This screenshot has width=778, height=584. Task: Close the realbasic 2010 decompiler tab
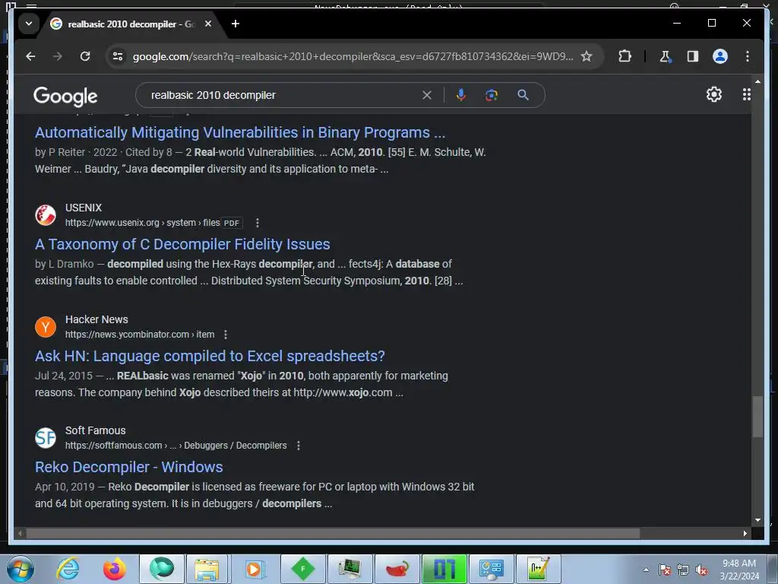(208, 24)
